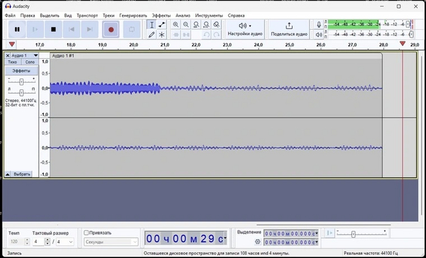Toggle the Соло button on track

30,62
